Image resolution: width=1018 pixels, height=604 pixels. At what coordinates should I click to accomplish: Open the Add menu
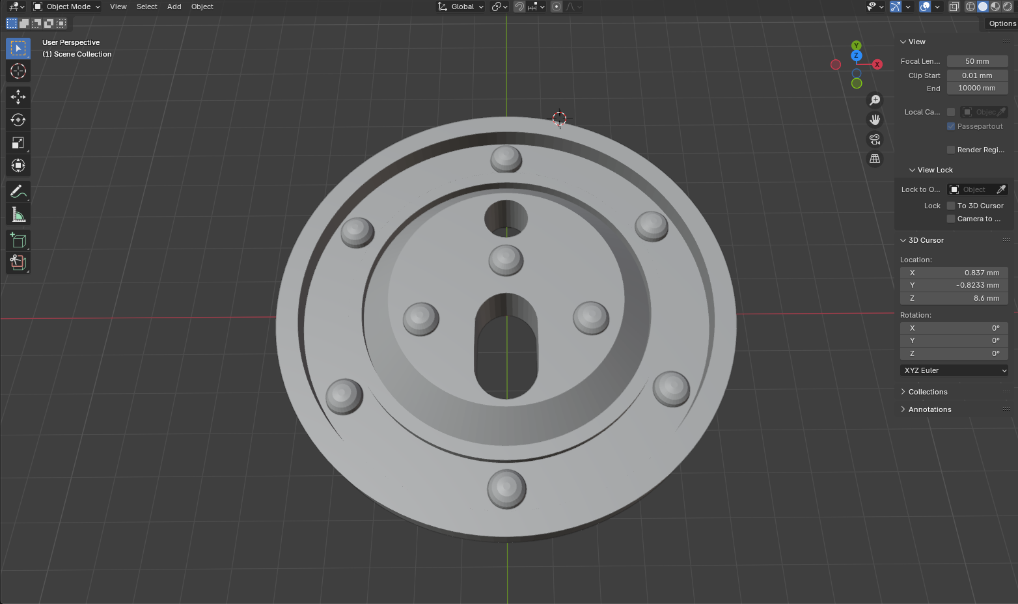tap(174, 7)
